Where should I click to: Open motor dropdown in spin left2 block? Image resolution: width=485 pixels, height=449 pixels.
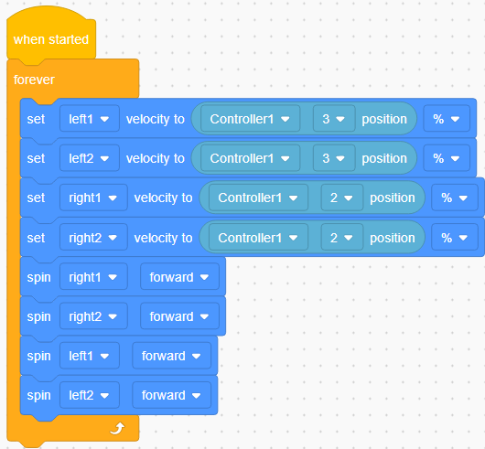(90, 395)
